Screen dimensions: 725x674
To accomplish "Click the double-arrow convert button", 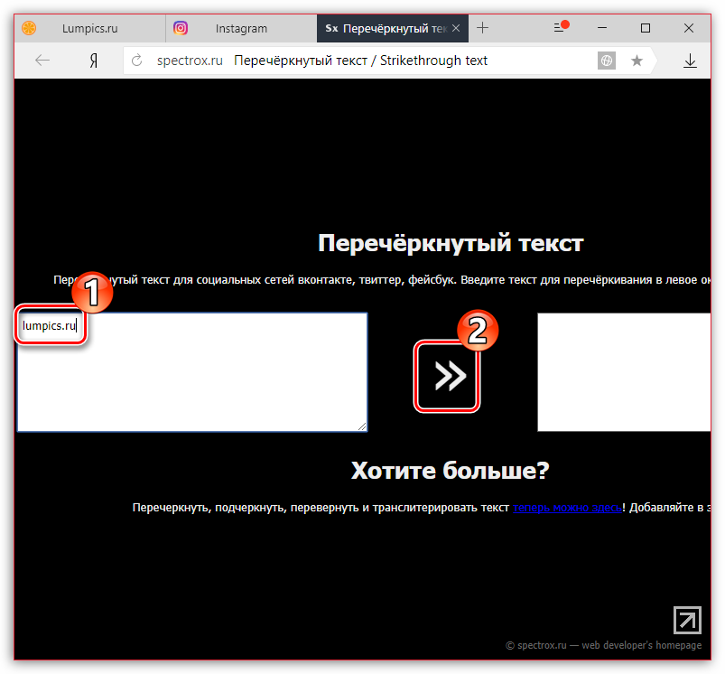I will point(448,376).
